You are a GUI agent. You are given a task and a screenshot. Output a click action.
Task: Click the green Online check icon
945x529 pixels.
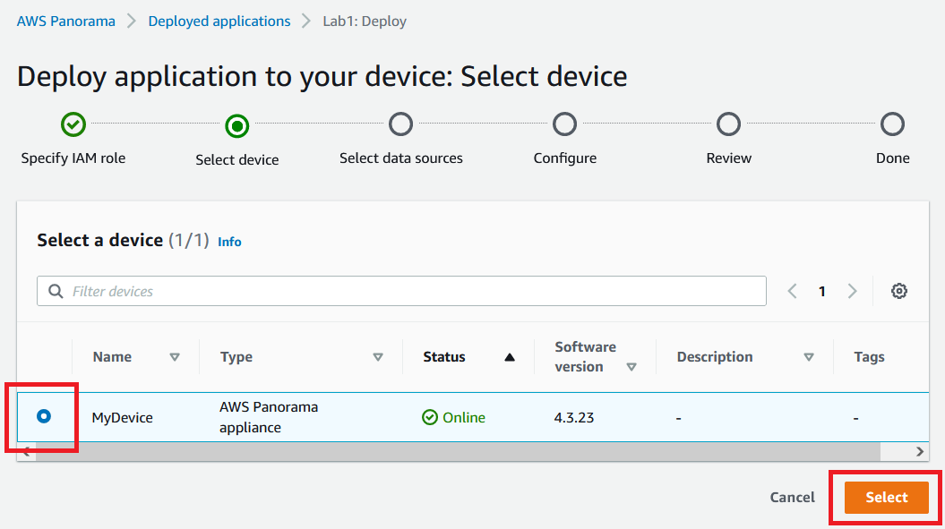click(430, 417)
